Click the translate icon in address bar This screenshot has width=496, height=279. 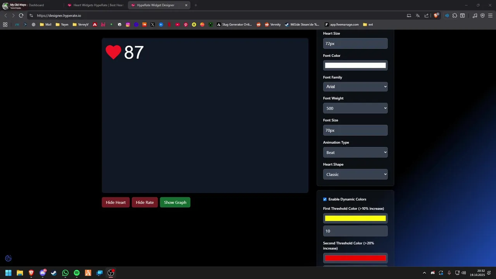pyautogui.click(x=418, y=15)
